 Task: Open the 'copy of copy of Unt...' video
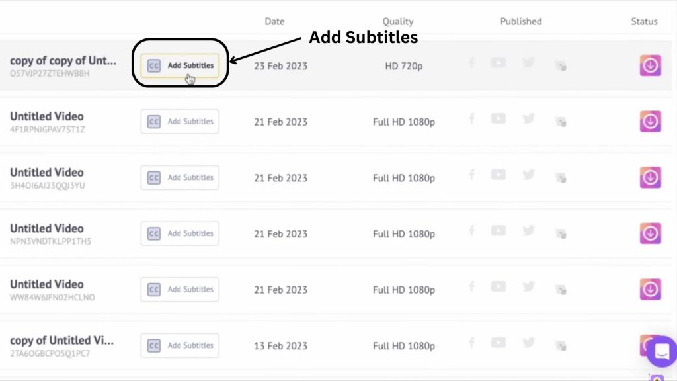tap(63, 61)
